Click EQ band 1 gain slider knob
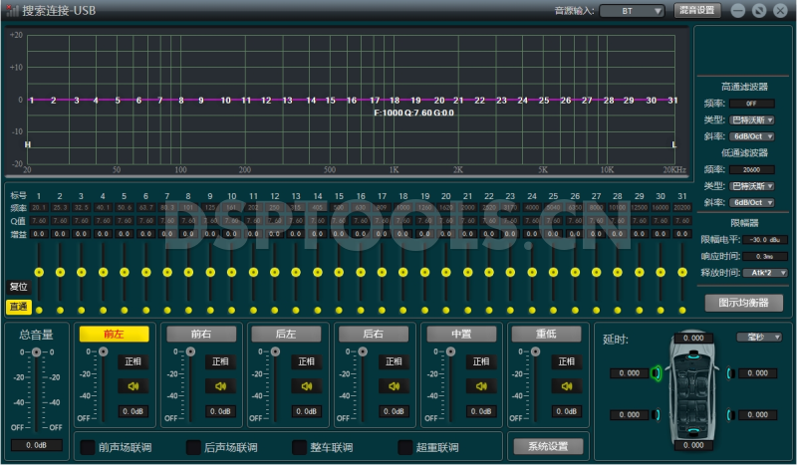 point(39,273)
